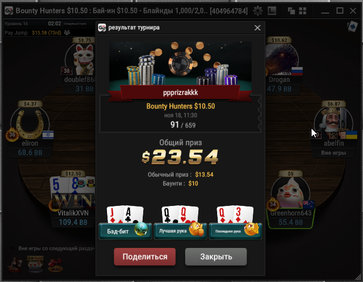The image size is (363, 282).
Task: Click the red dice game icon
Action: (x=55, y=265)
